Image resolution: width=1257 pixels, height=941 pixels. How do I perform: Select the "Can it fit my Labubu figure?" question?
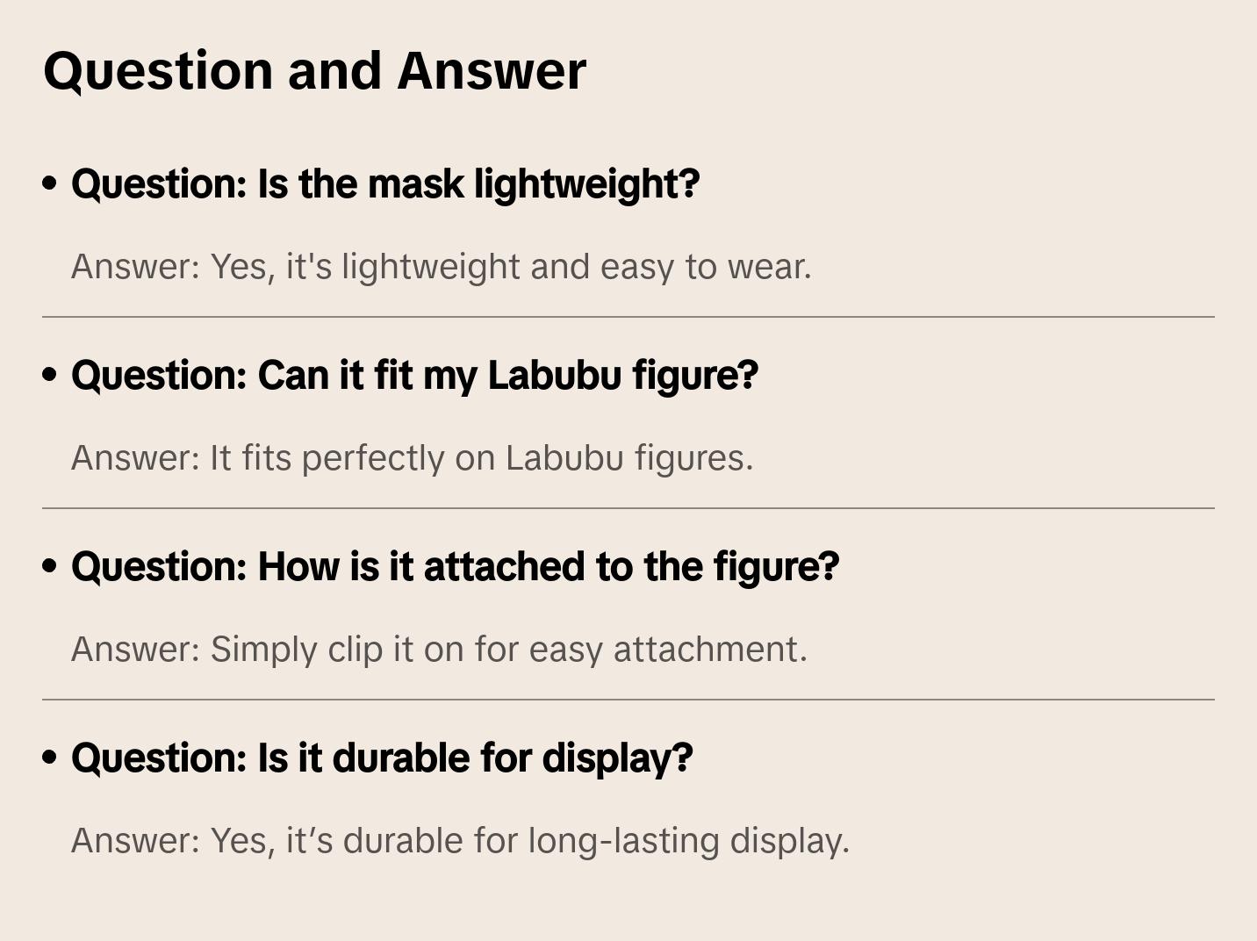click(414, 375)
